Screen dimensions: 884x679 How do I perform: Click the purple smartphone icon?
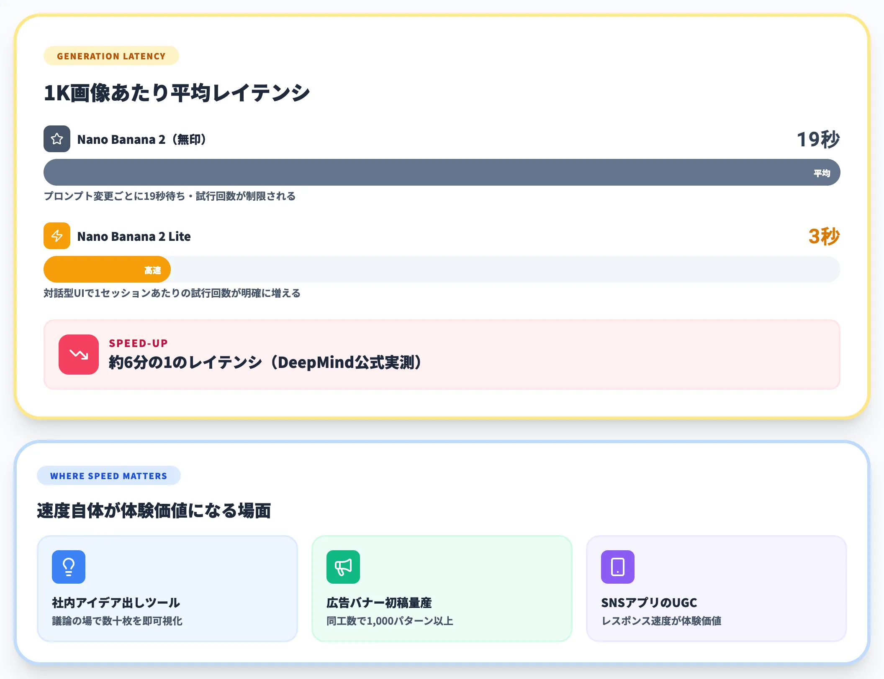click(x=618, y=567)
